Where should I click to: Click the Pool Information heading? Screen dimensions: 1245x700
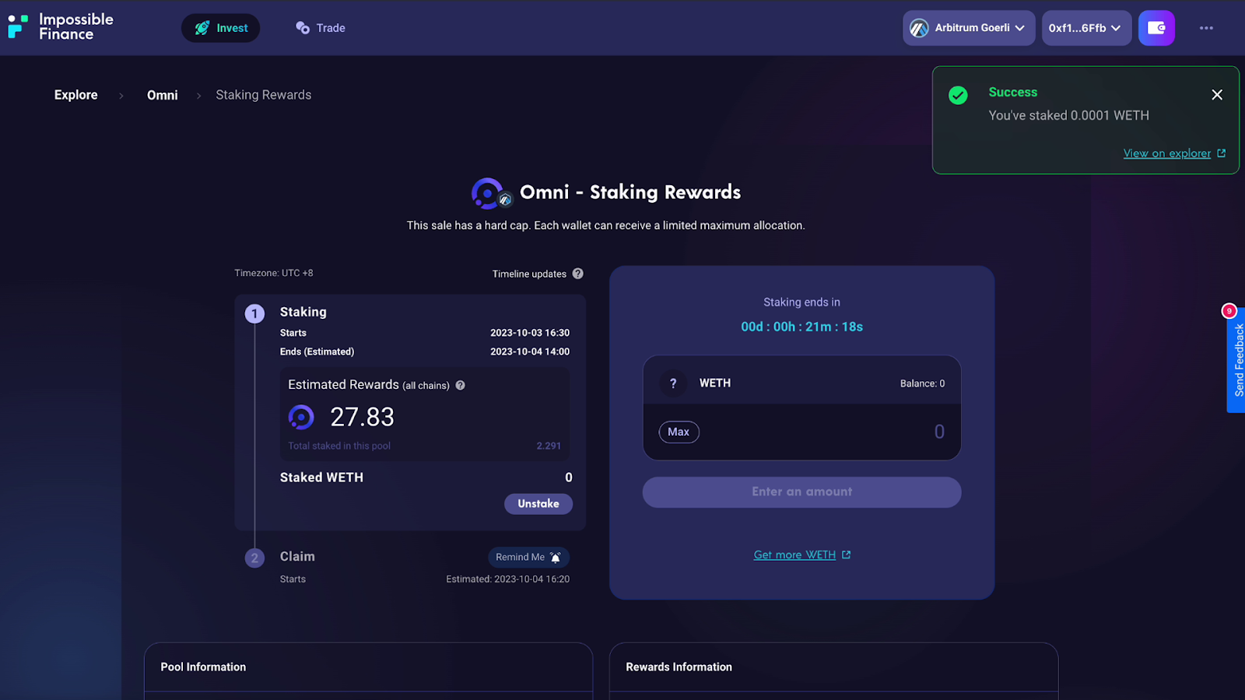203,667
